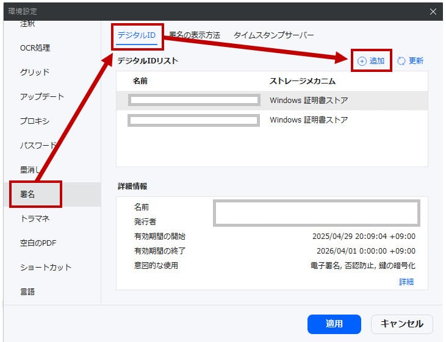Viewport: 446px width, 342px height.
Task: Open the アップデート settings category
Action: pyautogui.click(x=41, y=96)
